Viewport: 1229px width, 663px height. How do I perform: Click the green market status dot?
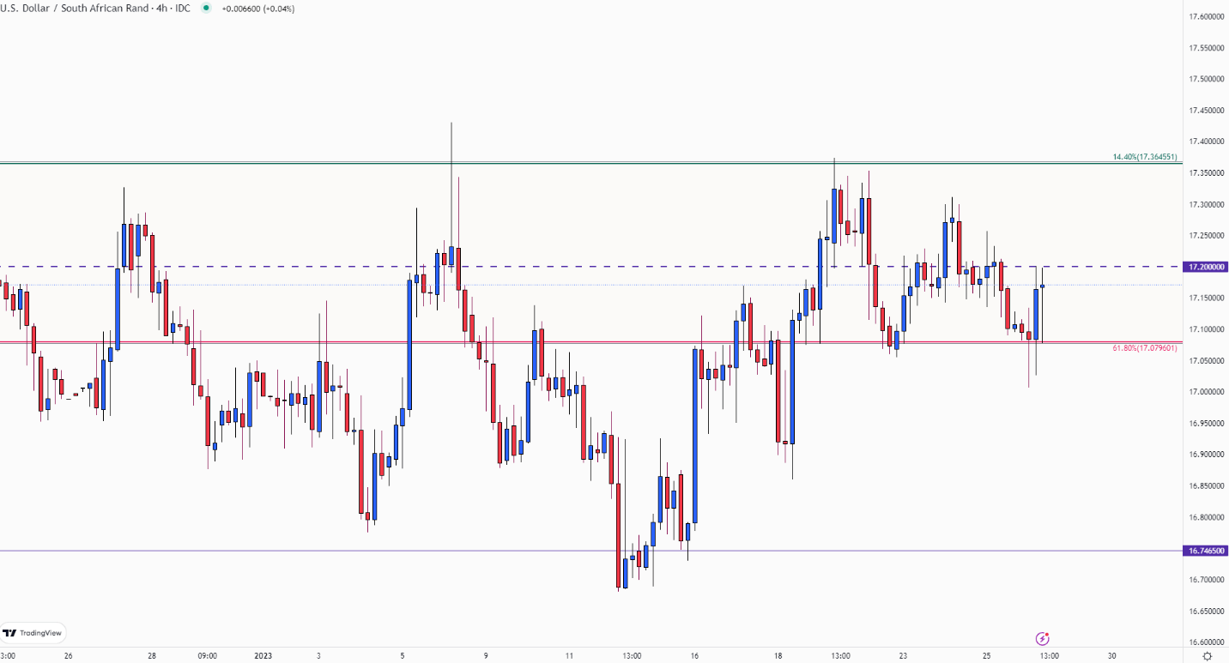[x=205, y=8]
